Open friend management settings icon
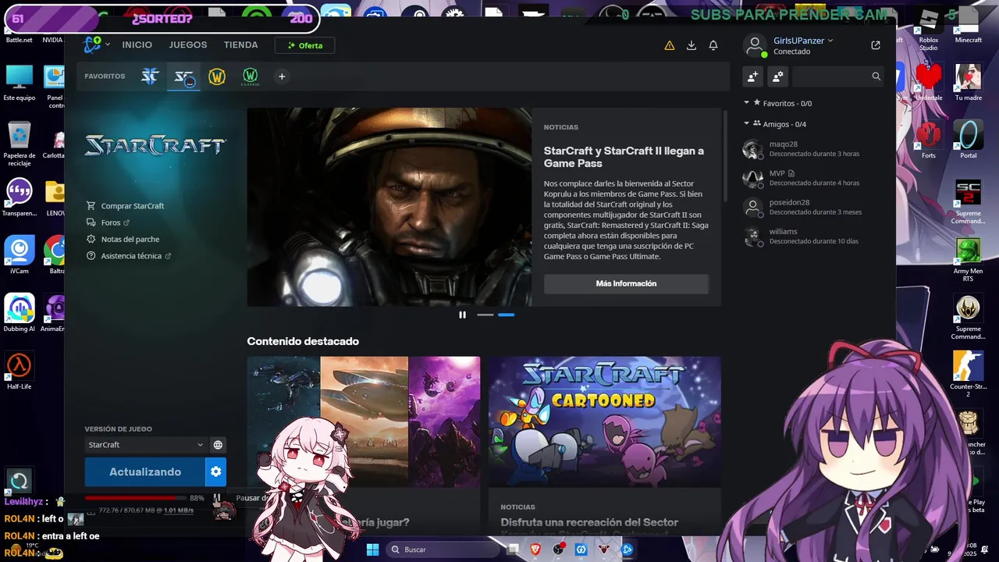This screenshot has height=562, width=999. (x=777, y=76)
